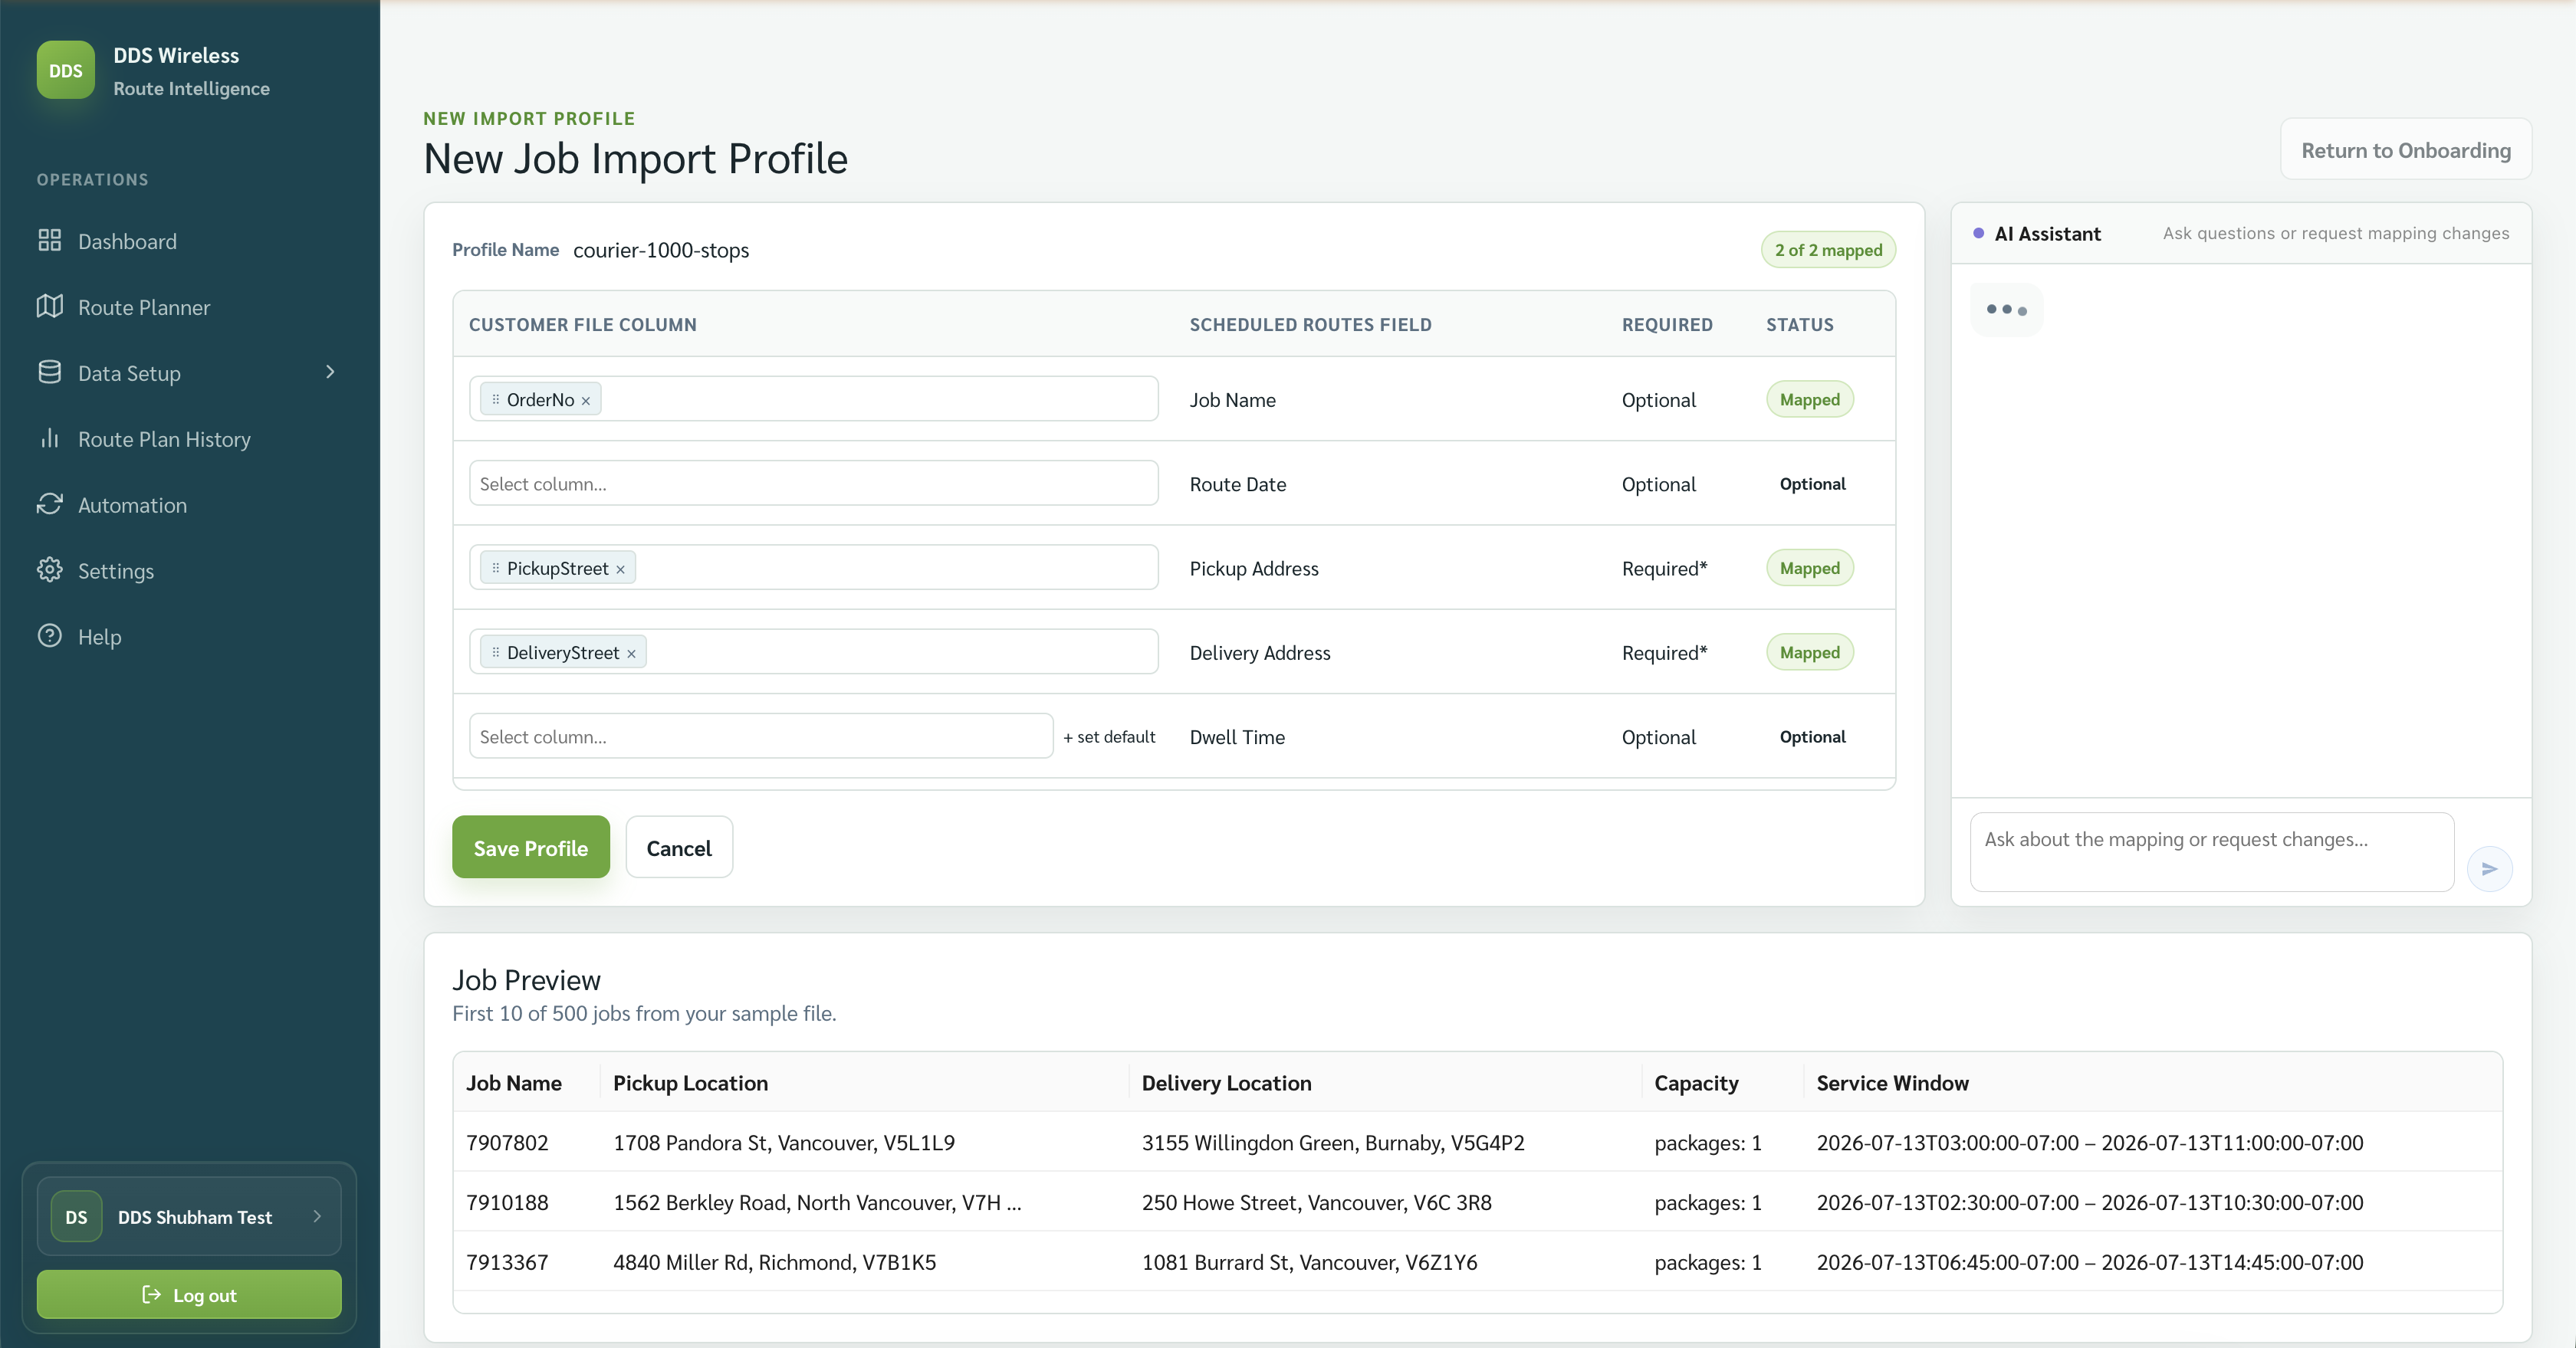Click the Route Plan History chart icon

(x=50, y=438)
